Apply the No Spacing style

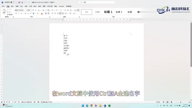coord(97,12)
